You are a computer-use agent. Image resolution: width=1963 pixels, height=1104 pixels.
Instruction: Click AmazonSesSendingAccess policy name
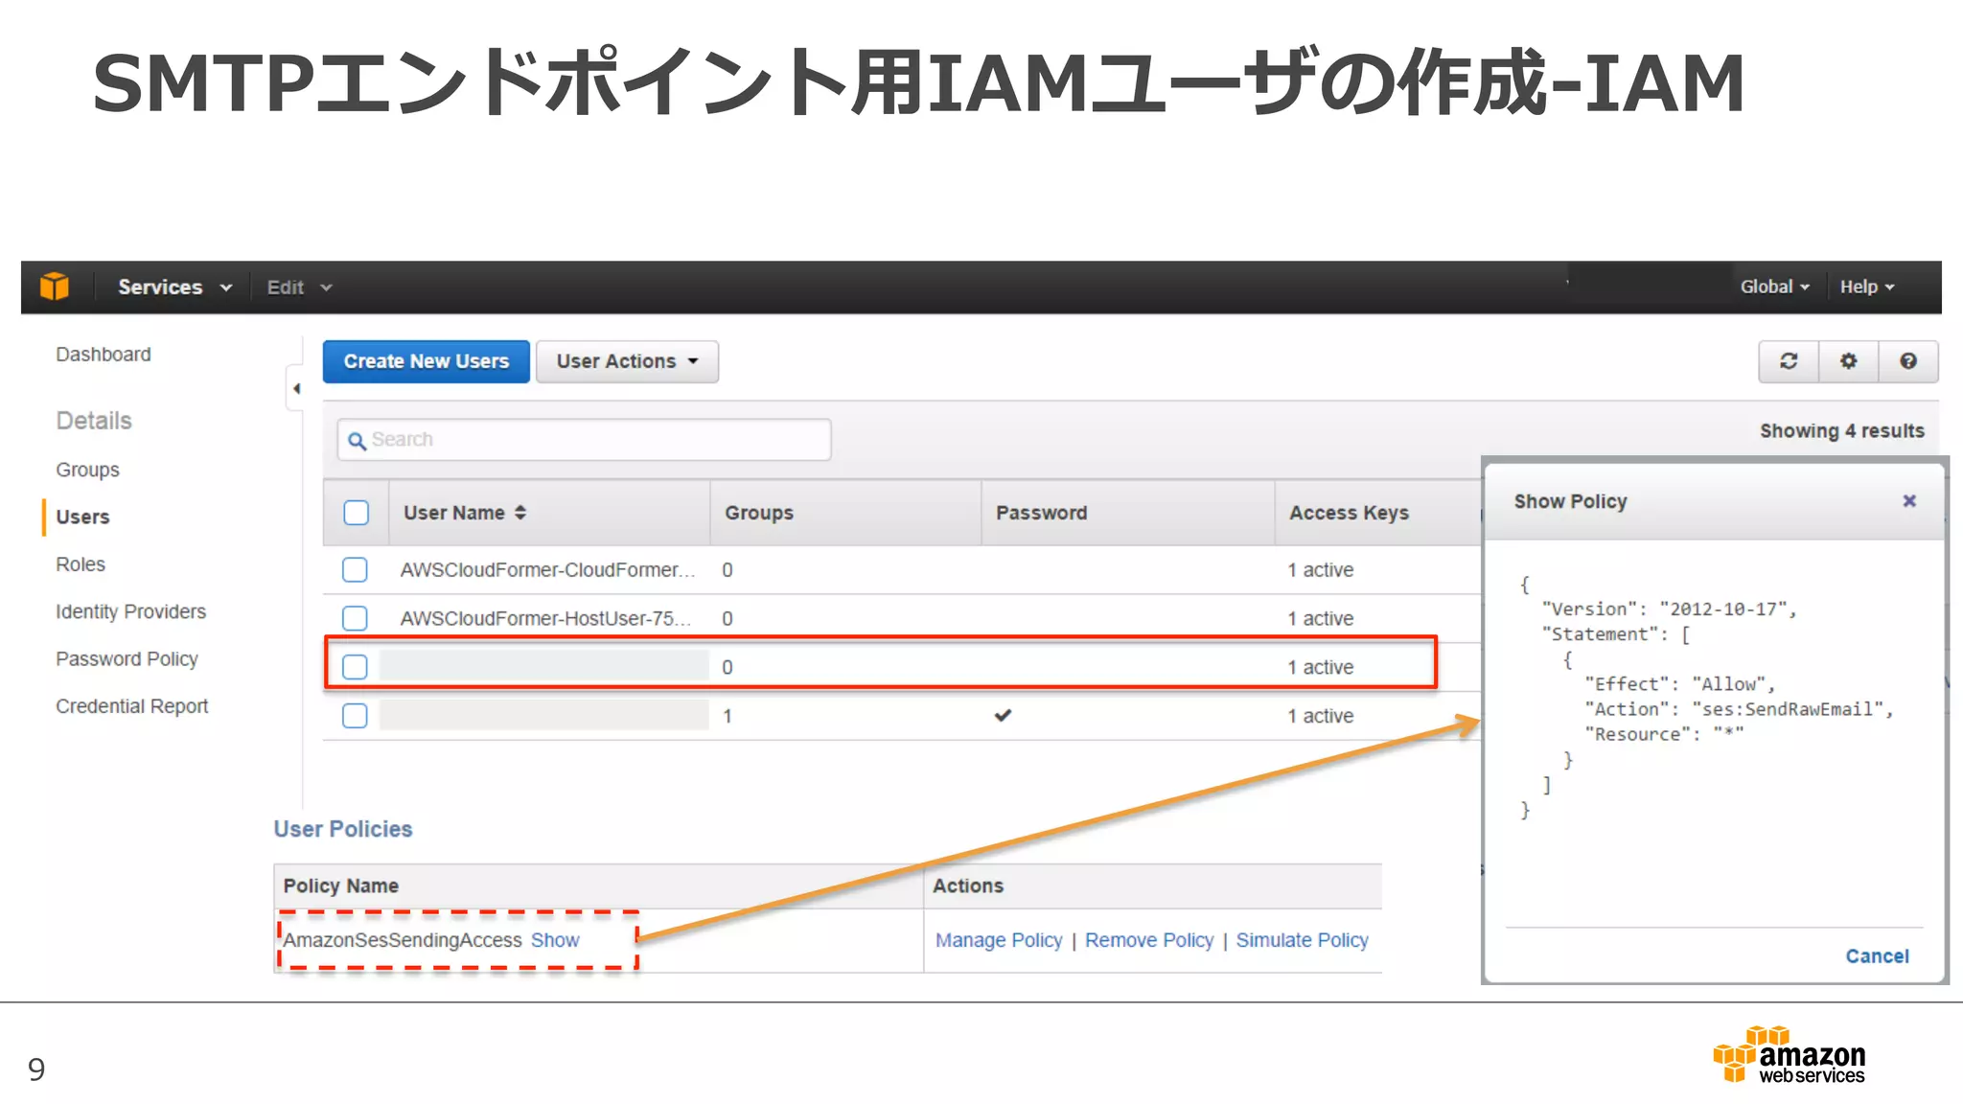(402, 940)
